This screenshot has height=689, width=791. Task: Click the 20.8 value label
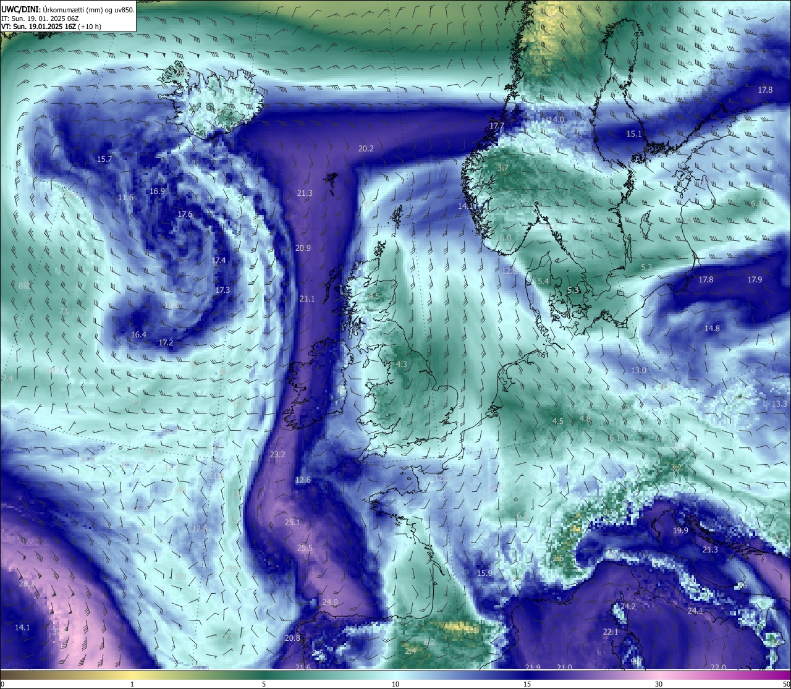(292, 638)
